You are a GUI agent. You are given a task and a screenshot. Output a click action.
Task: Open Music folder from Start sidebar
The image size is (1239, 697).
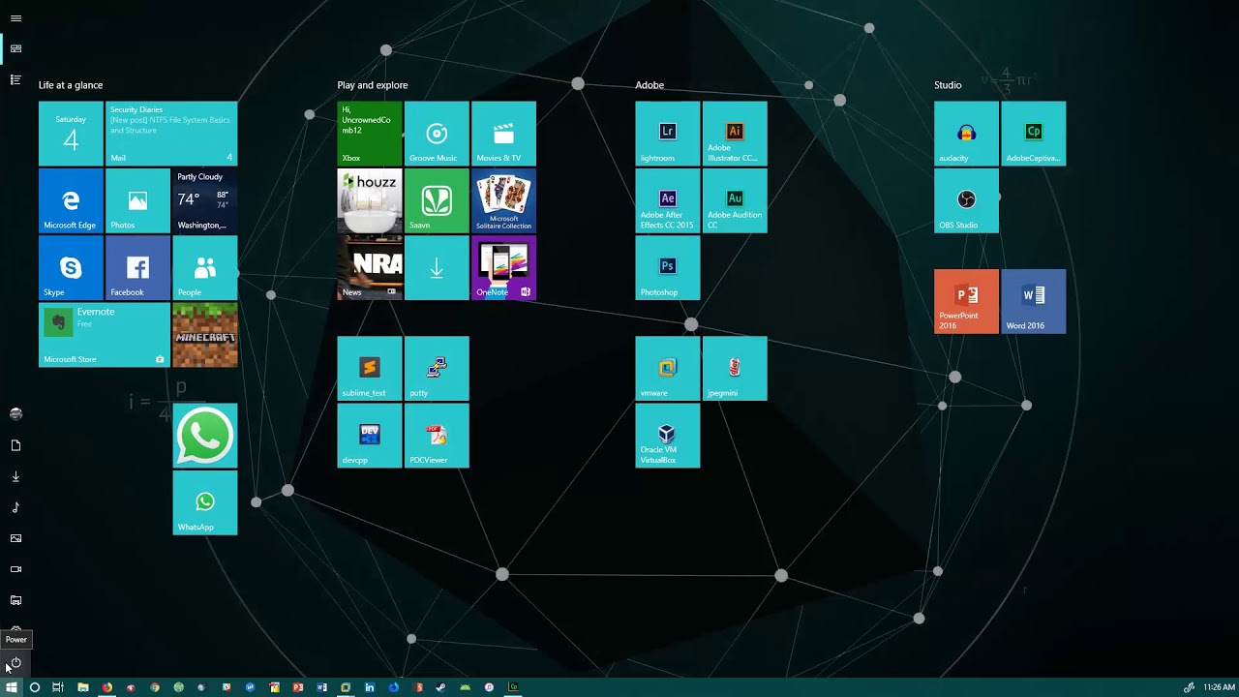pyautogui.click(x=15, y=507)
